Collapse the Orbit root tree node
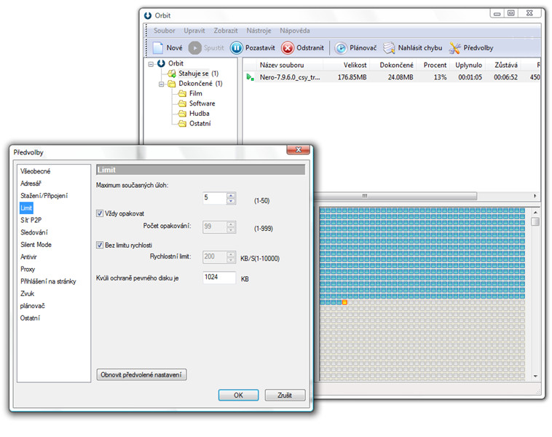 151,64
